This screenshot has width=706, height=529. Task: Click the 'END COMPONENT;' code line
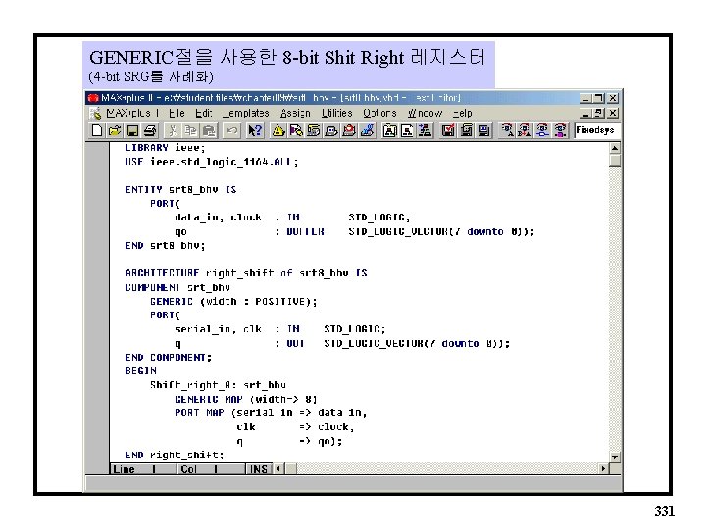(168, 357)
